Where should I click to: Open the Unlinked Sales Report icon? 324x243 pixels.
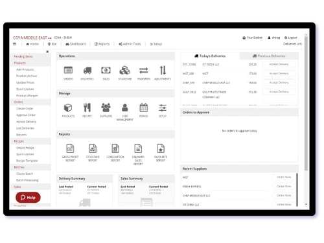(138, 148)
